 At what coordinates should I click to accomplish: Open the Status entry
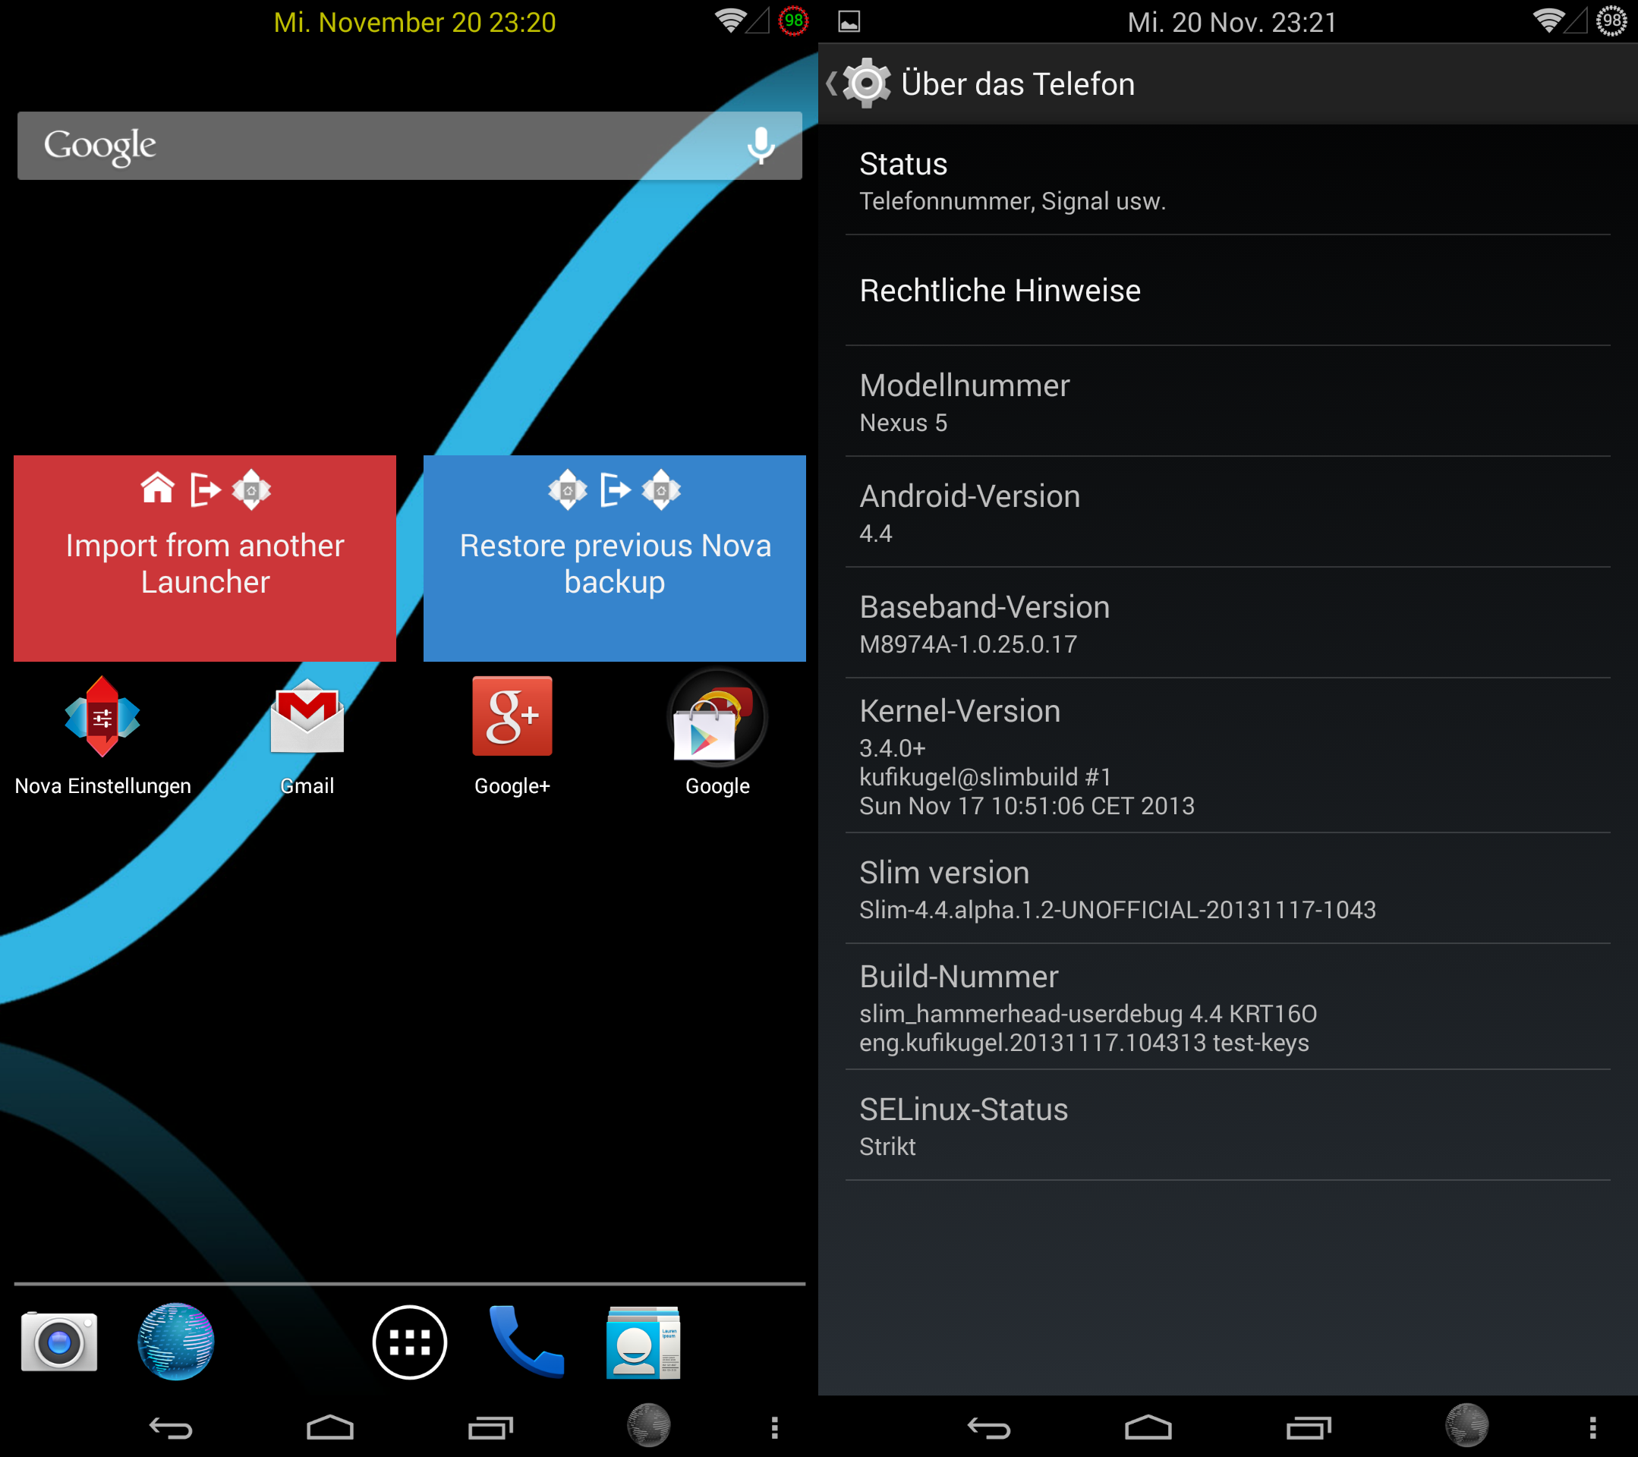[1227, 180]
